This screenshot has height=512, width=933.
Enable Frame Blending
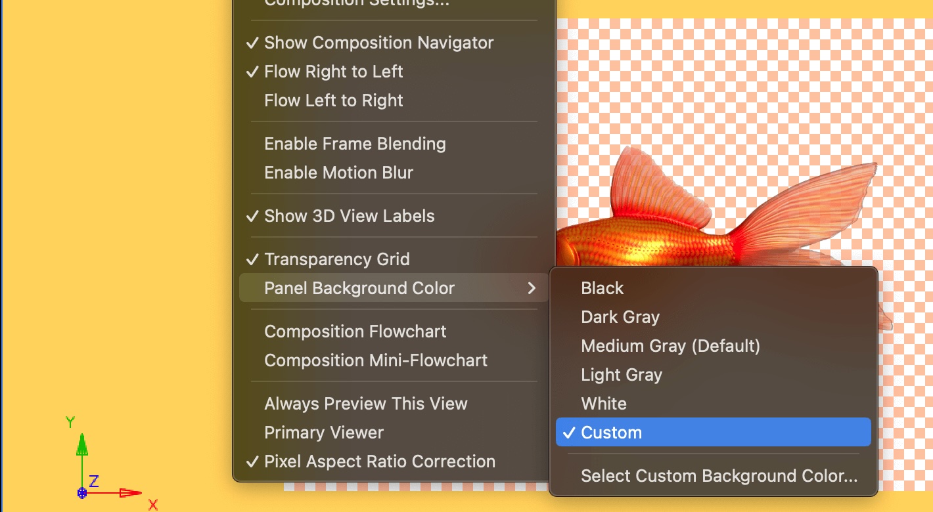(354, 143)
